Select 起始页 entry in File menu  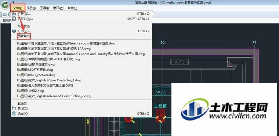[x=81, y=103]
